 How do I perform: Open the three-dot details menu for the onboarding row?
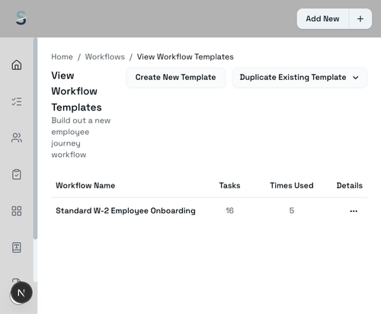click(354, 211)
